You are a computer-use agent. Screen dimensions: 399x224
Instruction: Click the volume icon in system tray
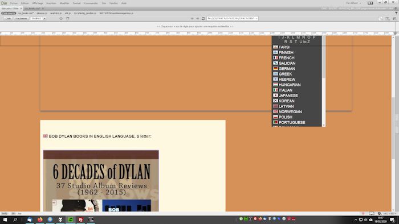(x=366, y=219)
